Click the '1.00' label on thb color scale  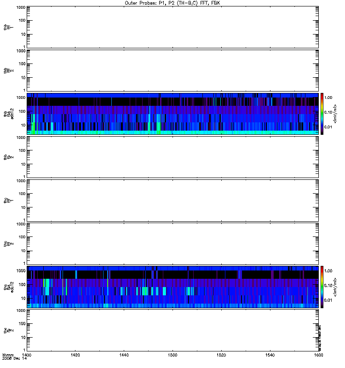(x=328, y=98)
